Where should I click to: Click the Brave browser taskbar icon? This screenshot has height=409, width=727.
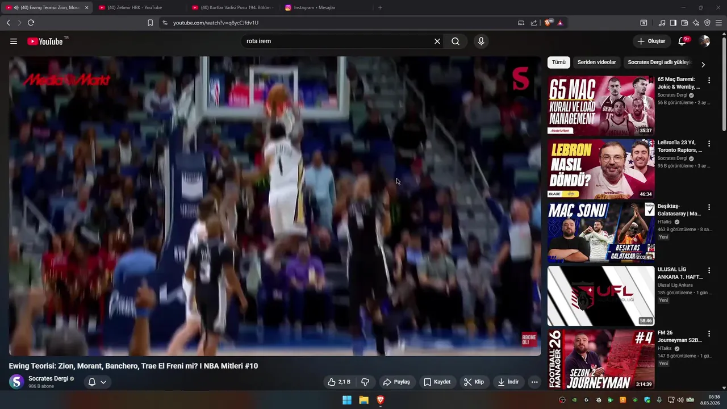coord(381,400)
